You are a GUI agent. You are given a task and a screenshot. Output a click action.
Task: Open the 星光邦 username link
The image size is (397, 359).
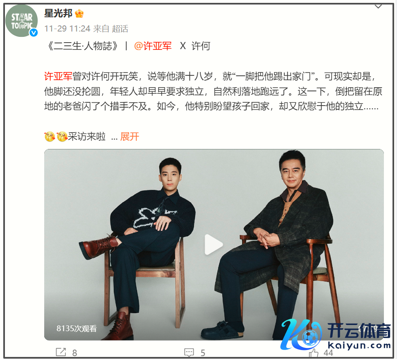[58, 13]
